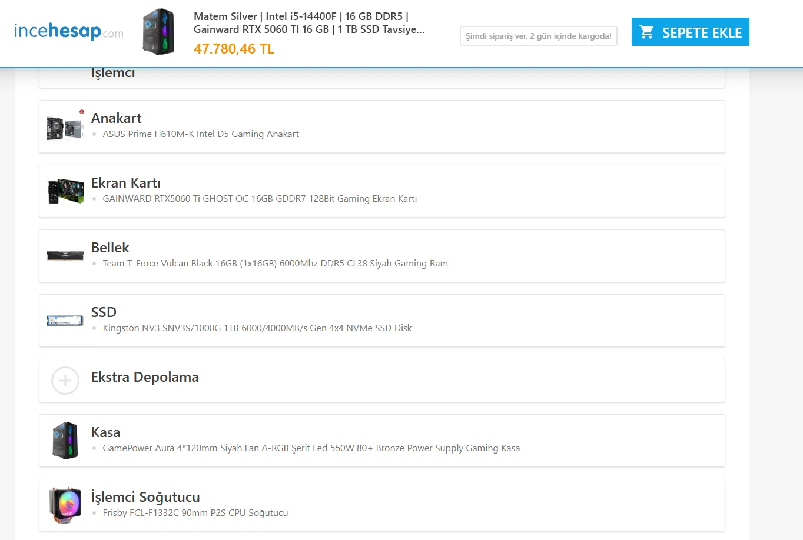Viewport: 803px width, 540px height.
Task: Expand the Ekstra Depolama section
Action: [x=145, y=377]
